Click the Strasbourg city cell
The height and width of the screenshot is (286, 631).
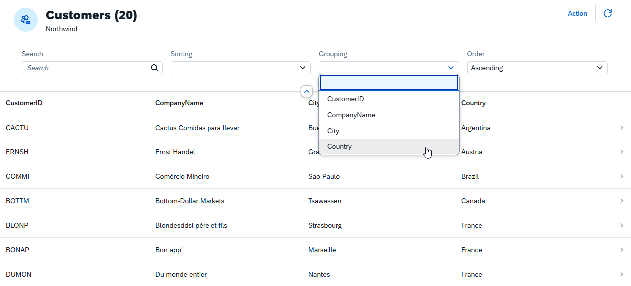[x=325, y=225]
